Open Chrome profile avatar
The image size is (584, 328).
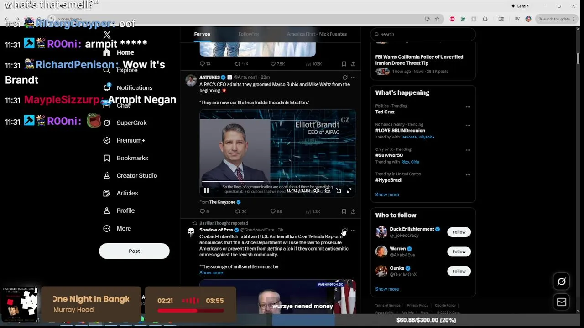pos(528,19)
